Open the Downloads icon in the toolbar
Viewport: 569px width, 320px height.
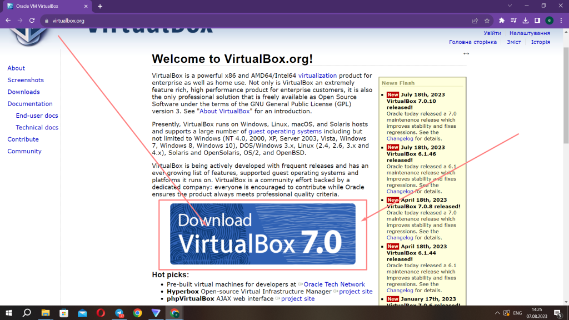[526, 20]
